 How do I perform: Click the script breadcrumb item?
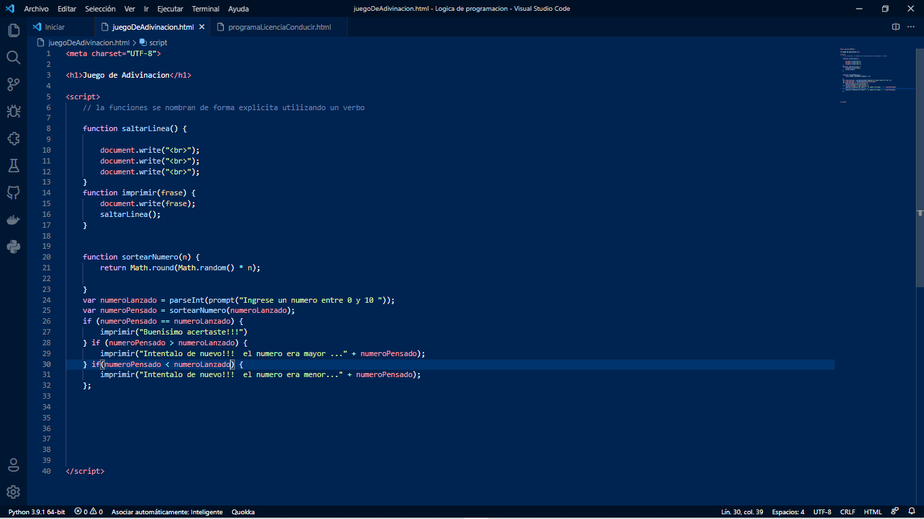(x=158, y=43)
